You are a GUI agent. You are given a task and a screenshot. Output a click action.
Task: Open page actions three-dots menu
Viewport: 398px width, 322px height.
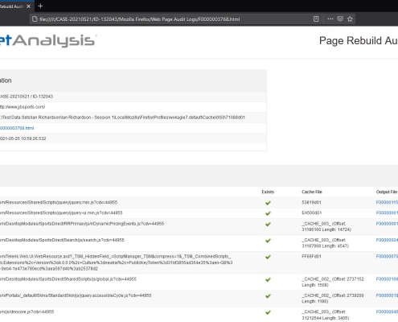330,19
